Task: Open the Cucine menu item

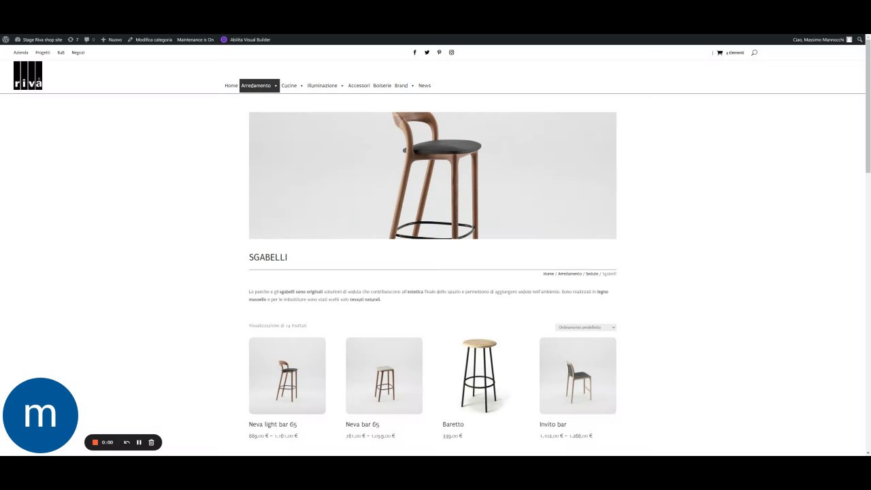Action: pos(289,86)
